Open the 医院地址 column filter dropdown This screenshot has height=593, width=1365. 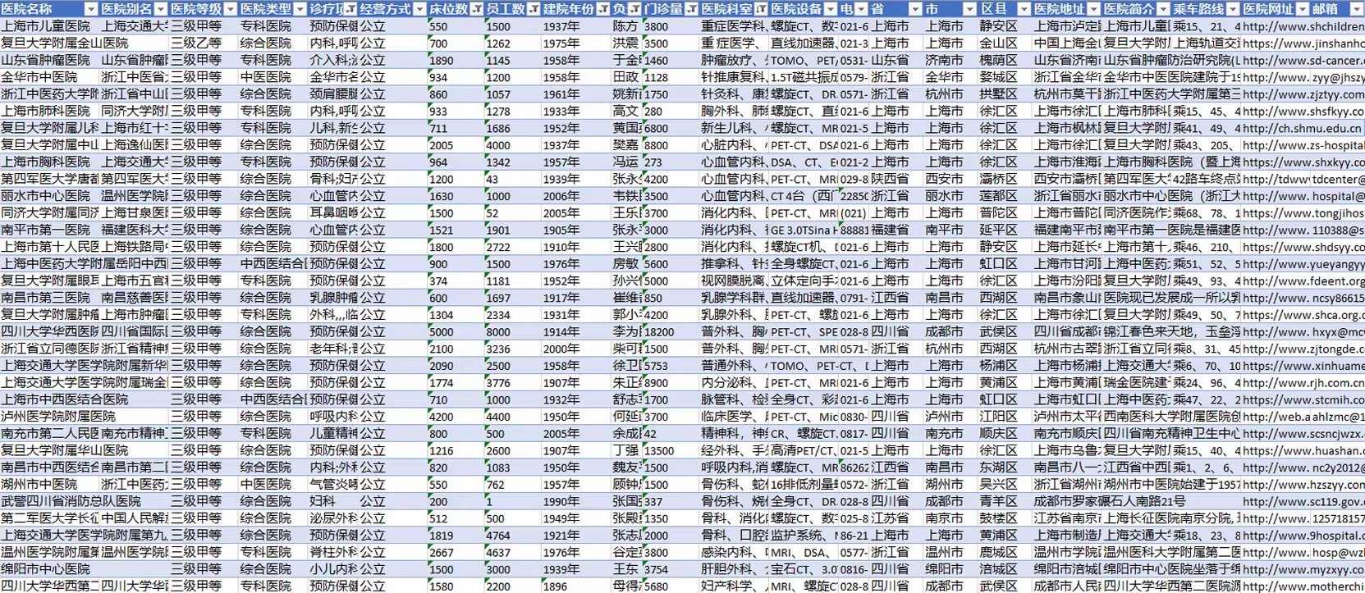[x=1093, y=9]
